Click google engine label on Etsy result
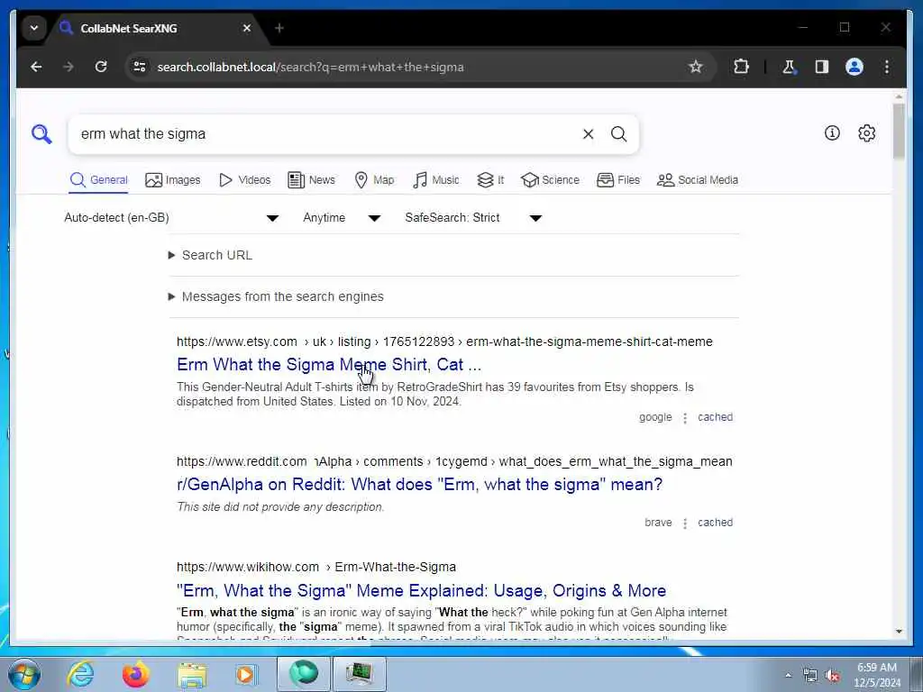Image resolution: width=923 pixels, height=692 pixels. pos(655,417)
